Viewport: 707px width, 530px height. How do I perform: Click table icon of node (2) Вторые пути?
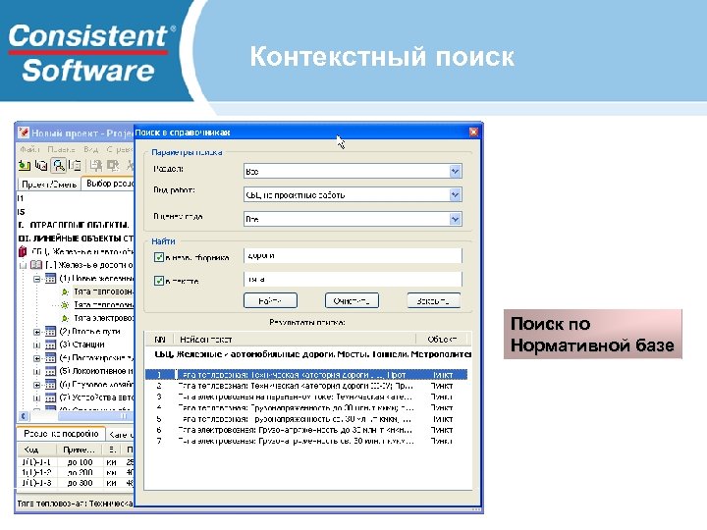50,332
